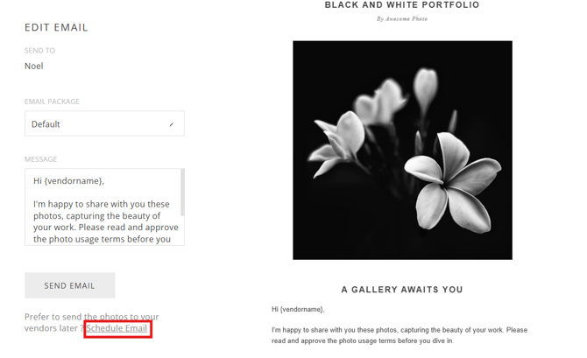Open the Schedule Email link
This screenshot has height=358, width=587.
point(117,329)
